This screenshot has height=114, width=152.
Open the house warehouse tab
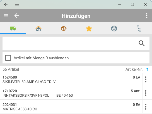[38, 28]
